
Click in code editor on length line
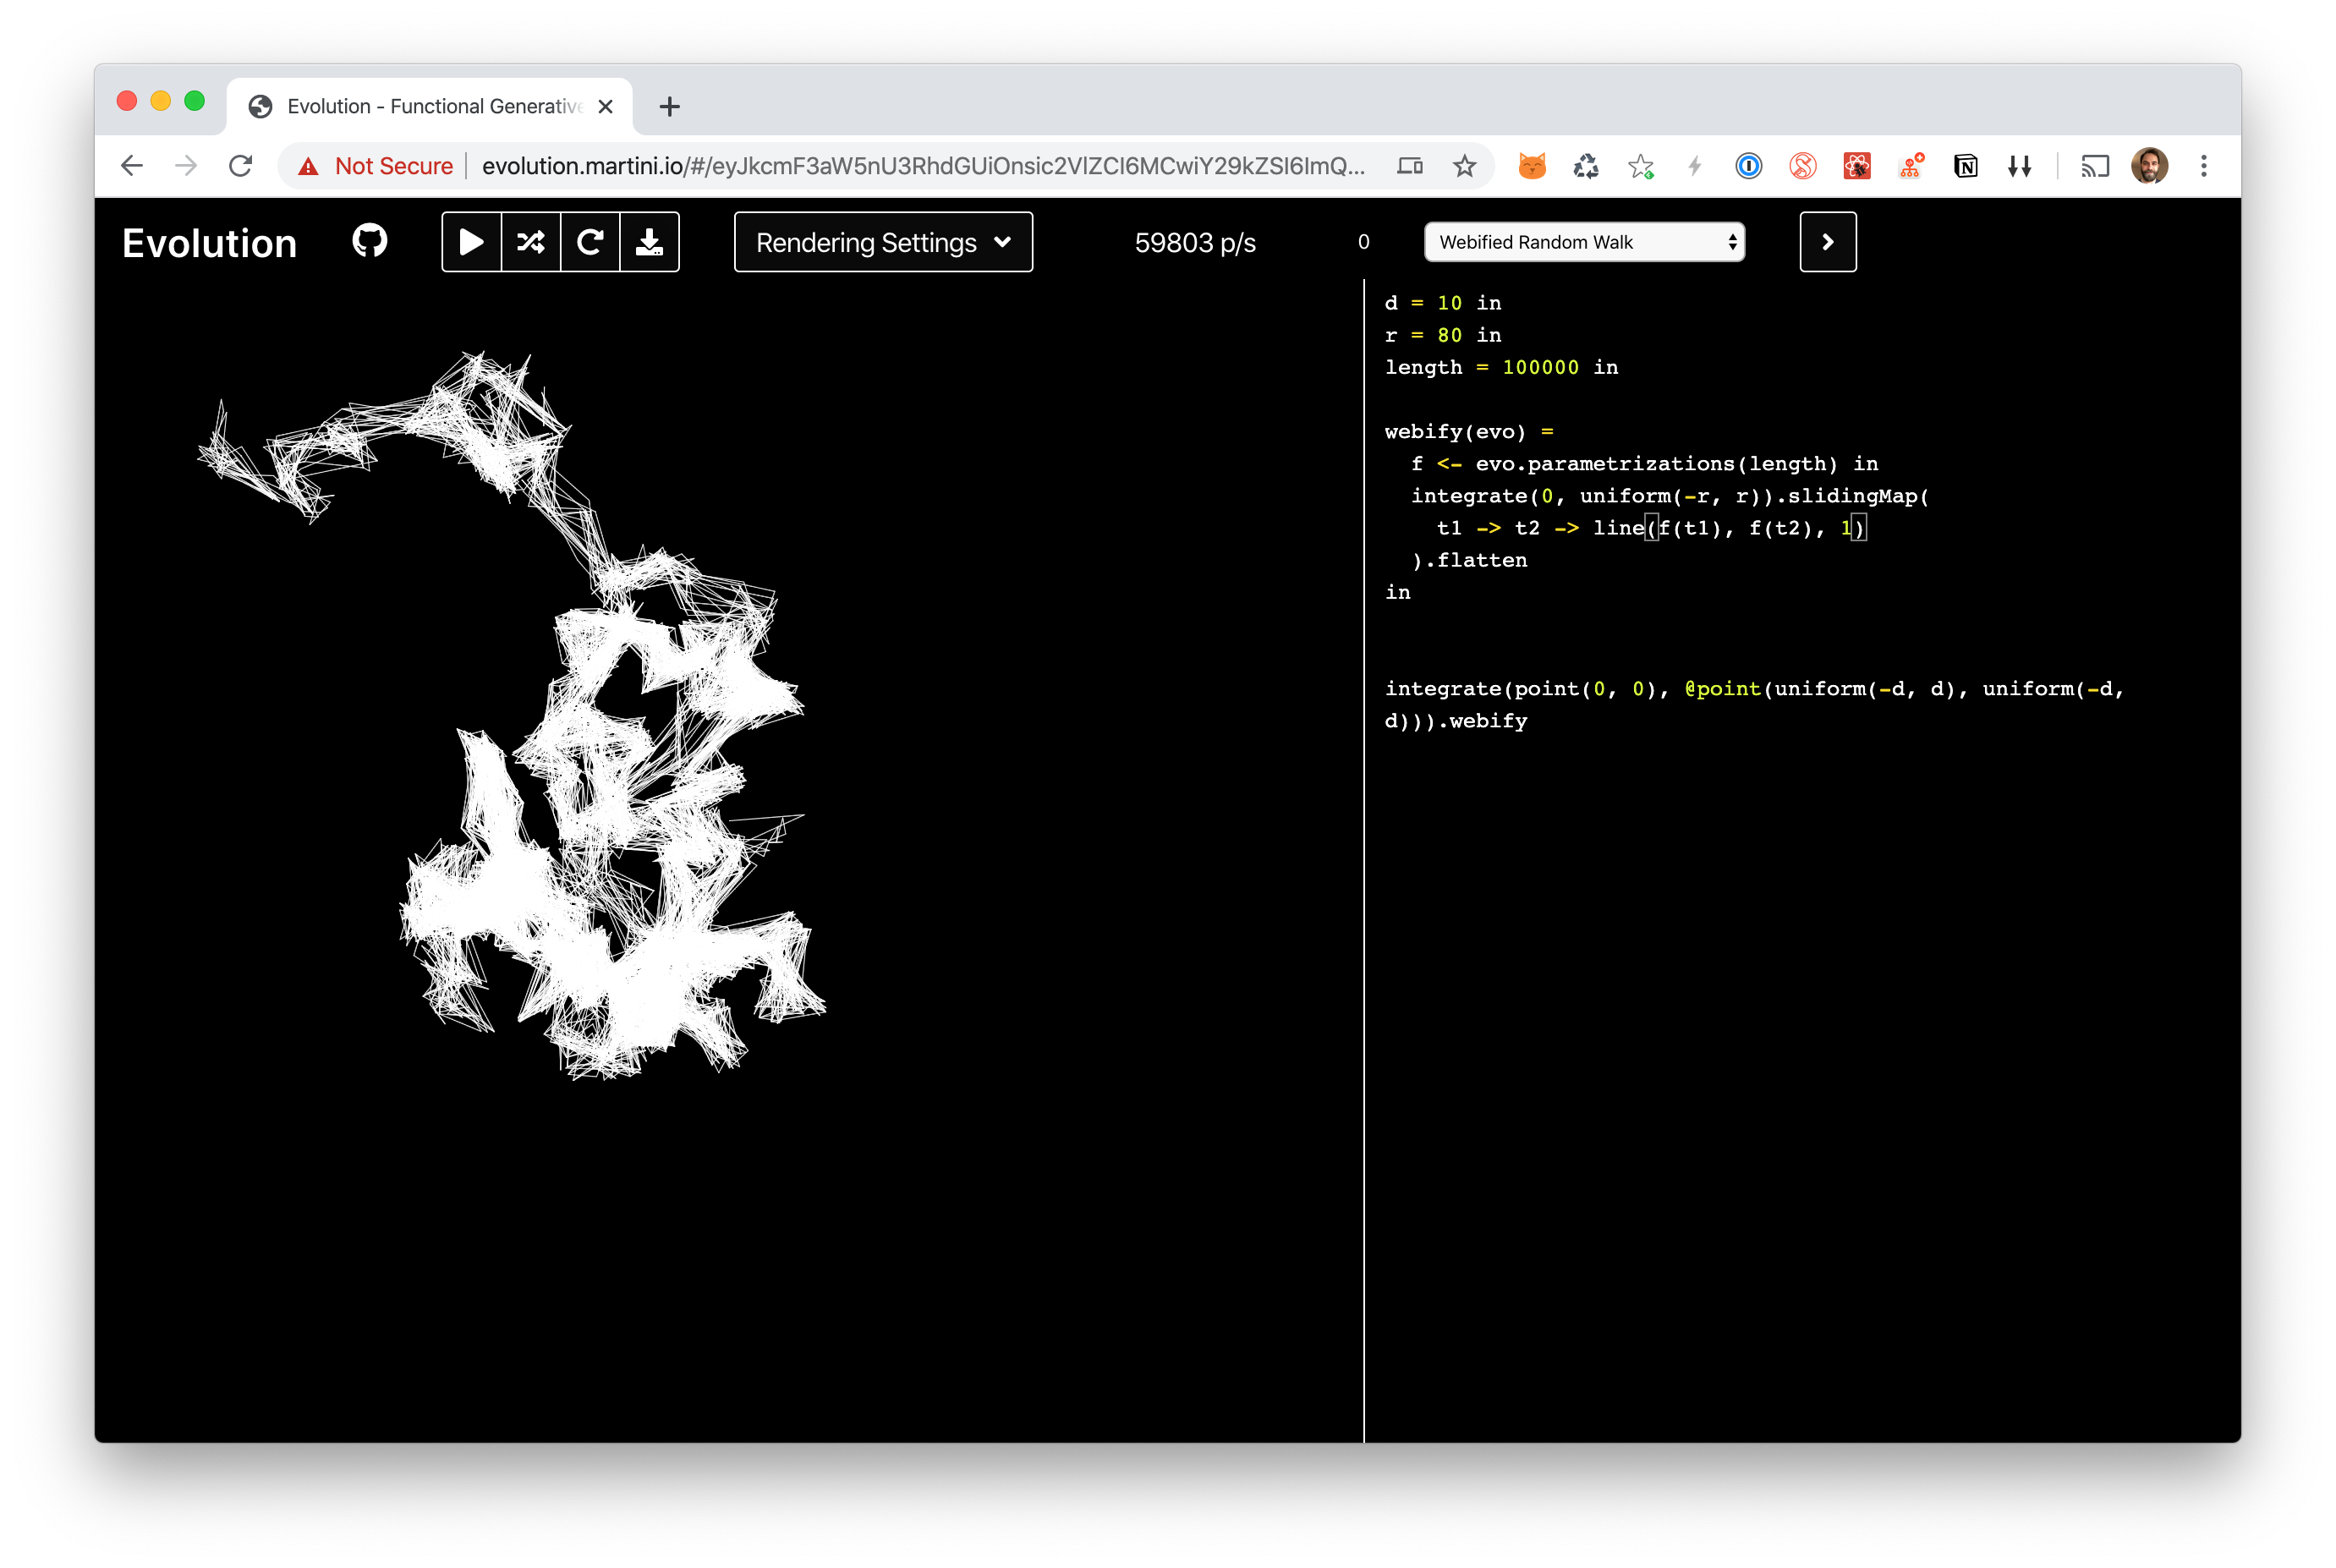(1500, 367)
